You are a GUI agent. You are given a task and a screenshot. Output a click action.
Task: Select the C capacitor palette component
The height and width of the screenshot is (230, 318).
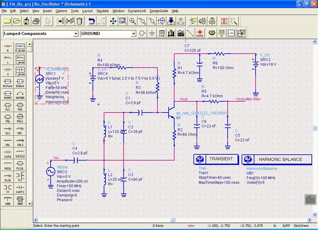(x=8, y=71)
